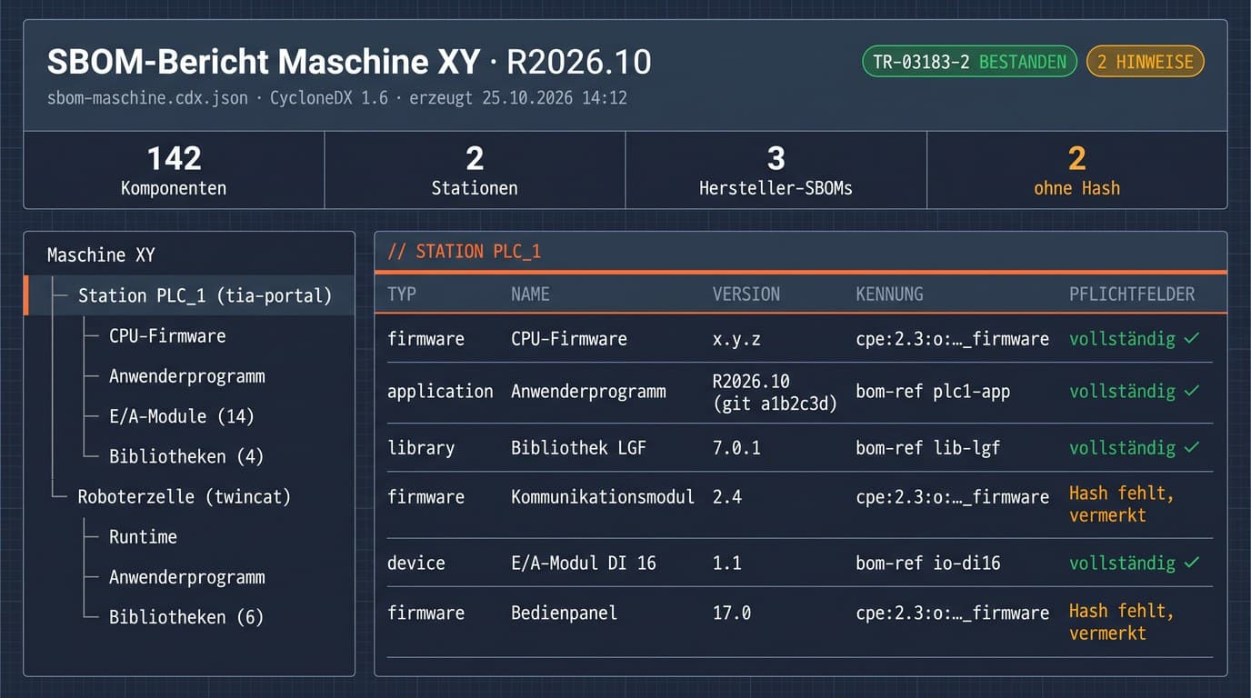This screenshot has height=698, width=1251.
Task: Show the 2 ohne Hash summary card
Action: [1076, 170]
